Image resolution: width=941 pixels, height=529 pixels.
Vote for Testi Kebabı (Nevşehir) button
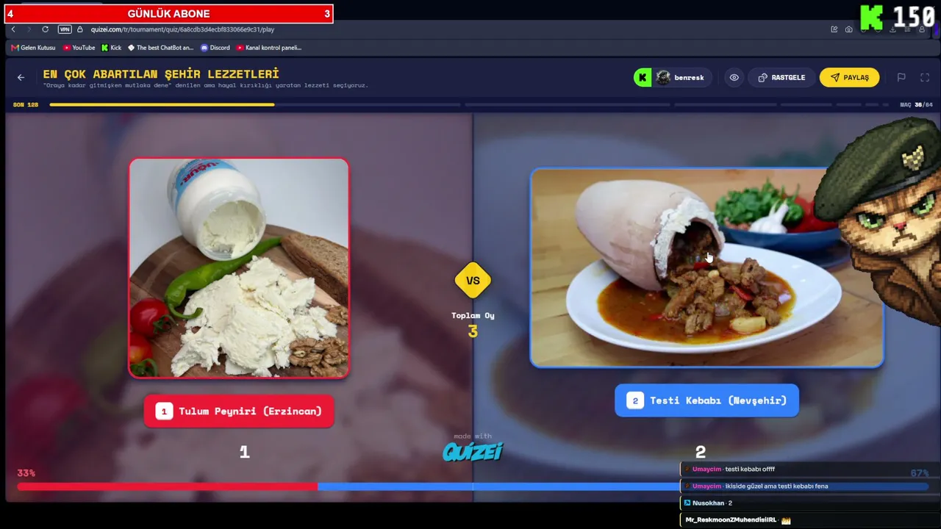pos(706,400)
